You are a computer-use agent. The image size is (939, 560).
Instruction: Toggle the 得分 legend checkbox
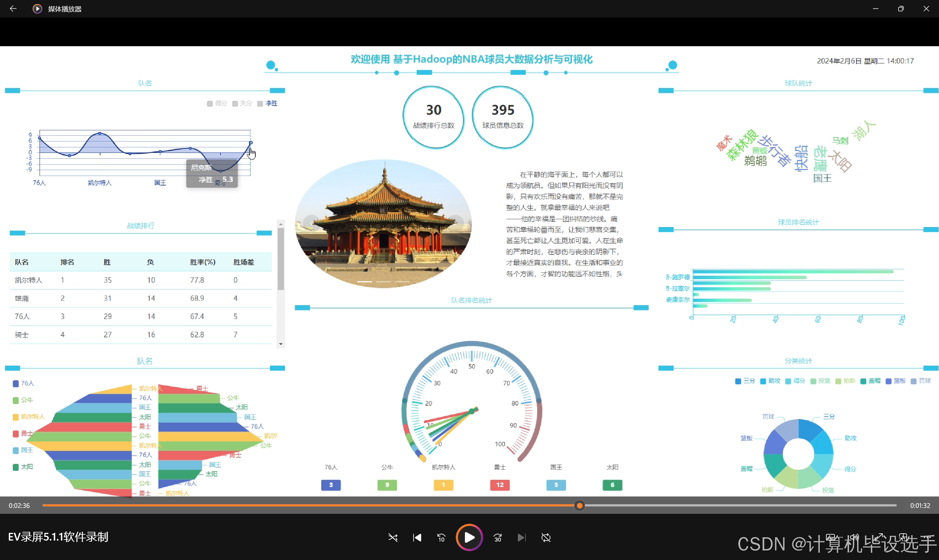pos(210,103)
